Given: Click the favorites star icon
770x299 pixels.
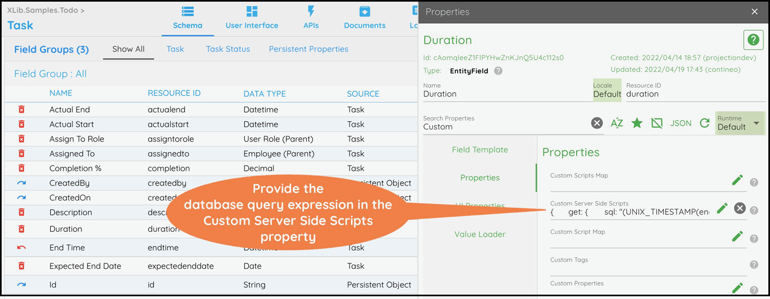Looking at the screenshot, I should pos(637,123).
